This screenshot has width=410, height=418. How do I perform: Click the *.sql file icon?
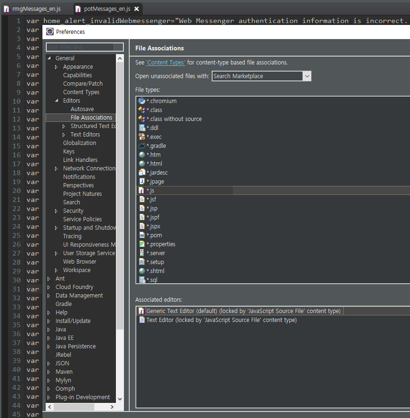click(x=142, y=280)
